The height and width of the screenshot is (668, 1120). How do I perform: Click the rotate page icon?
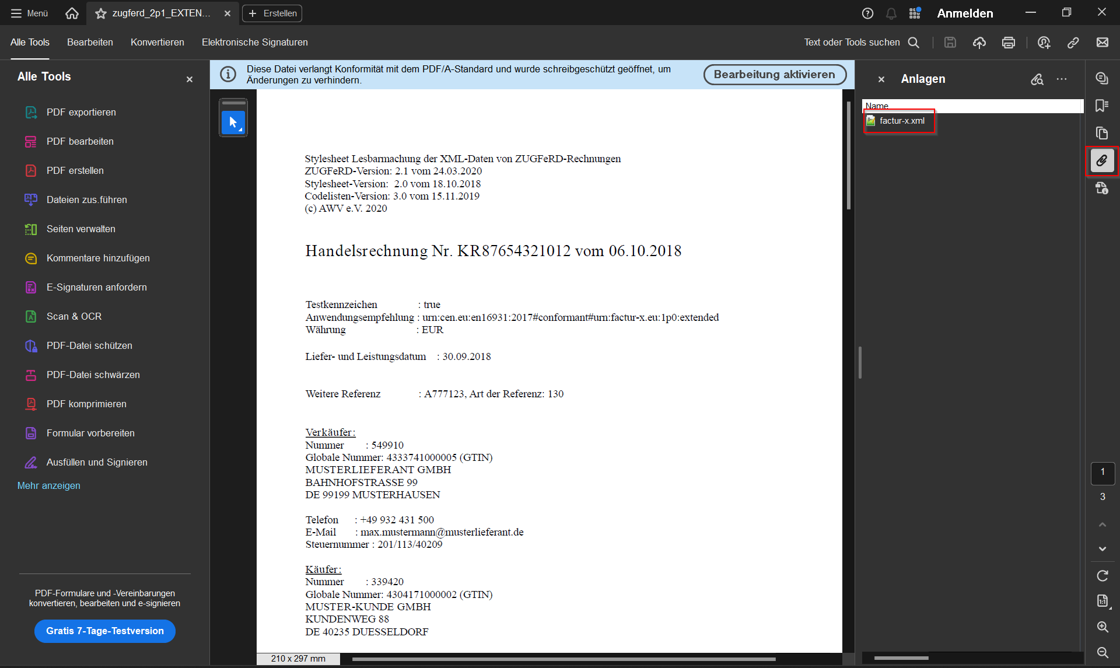(x=1102, y=576)
